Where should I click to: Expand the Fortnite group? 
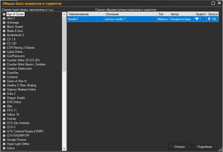[4, 119]
